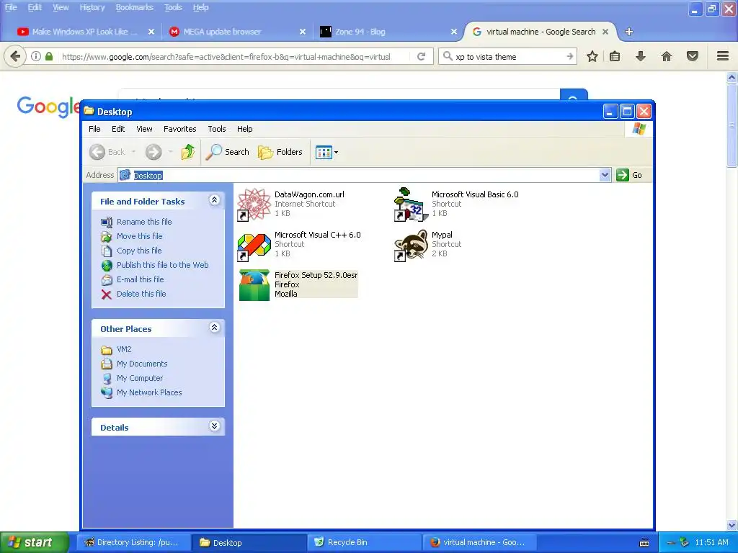The width and height of the screenshot is (738, 553).
Task: Open a new Firefox tab
Action: pos(628,32)
